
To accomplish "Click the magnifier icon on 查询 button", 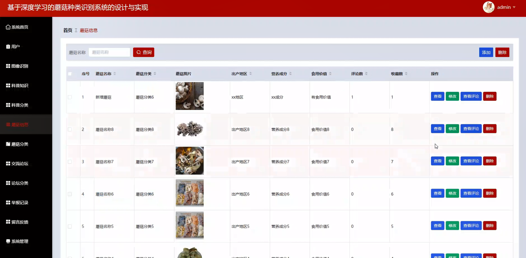I will pyautogui.click(x=138, y=53).
